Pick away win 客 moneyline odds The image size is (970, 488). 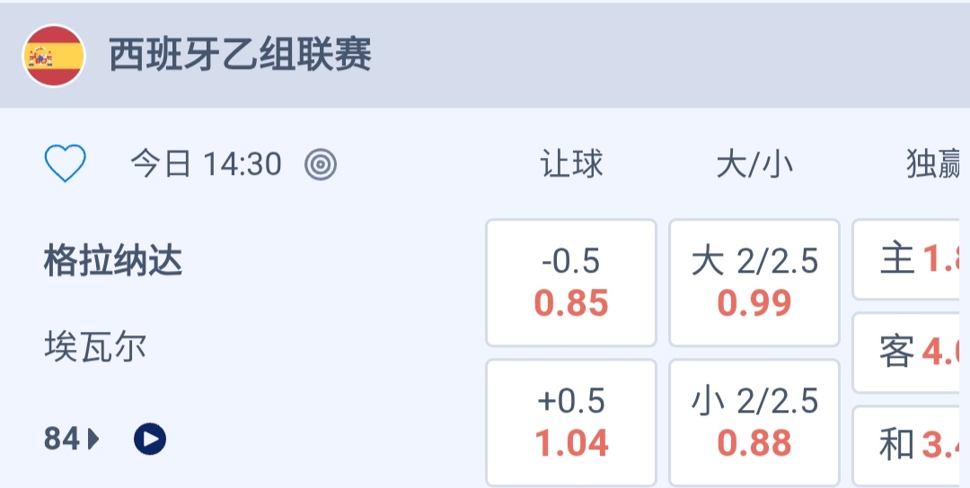click(911, 353)
